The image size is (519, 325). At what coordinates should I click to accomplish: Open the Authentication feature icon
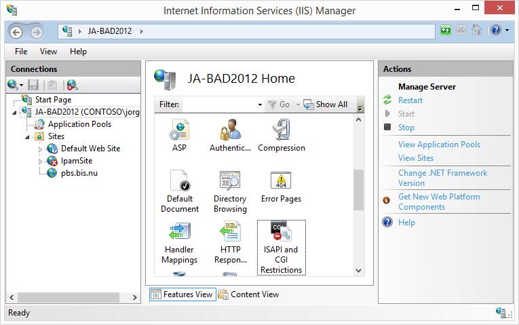click(x=231, y=130)
